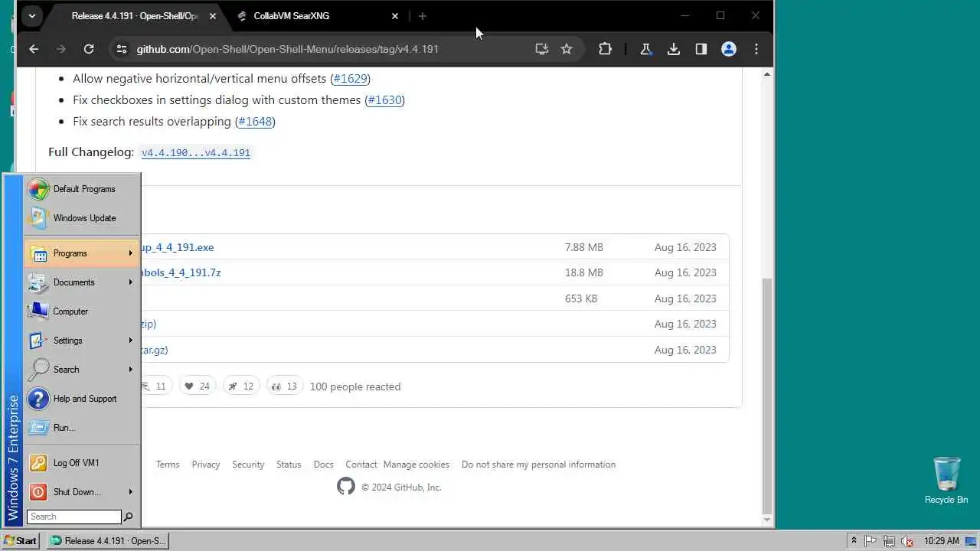Toggle the Chrome side panel
Screen dimensions: 980x551
click(x=701, y=49)
